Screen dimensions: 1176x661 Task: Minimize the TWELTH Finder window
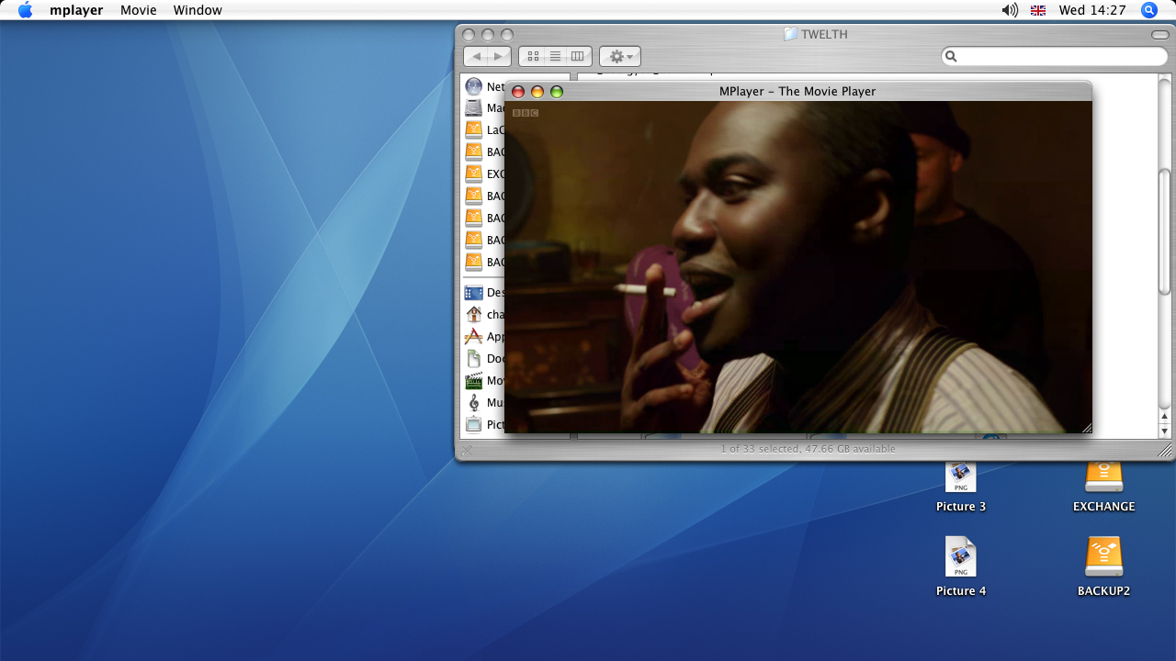[x=488, y=35]
